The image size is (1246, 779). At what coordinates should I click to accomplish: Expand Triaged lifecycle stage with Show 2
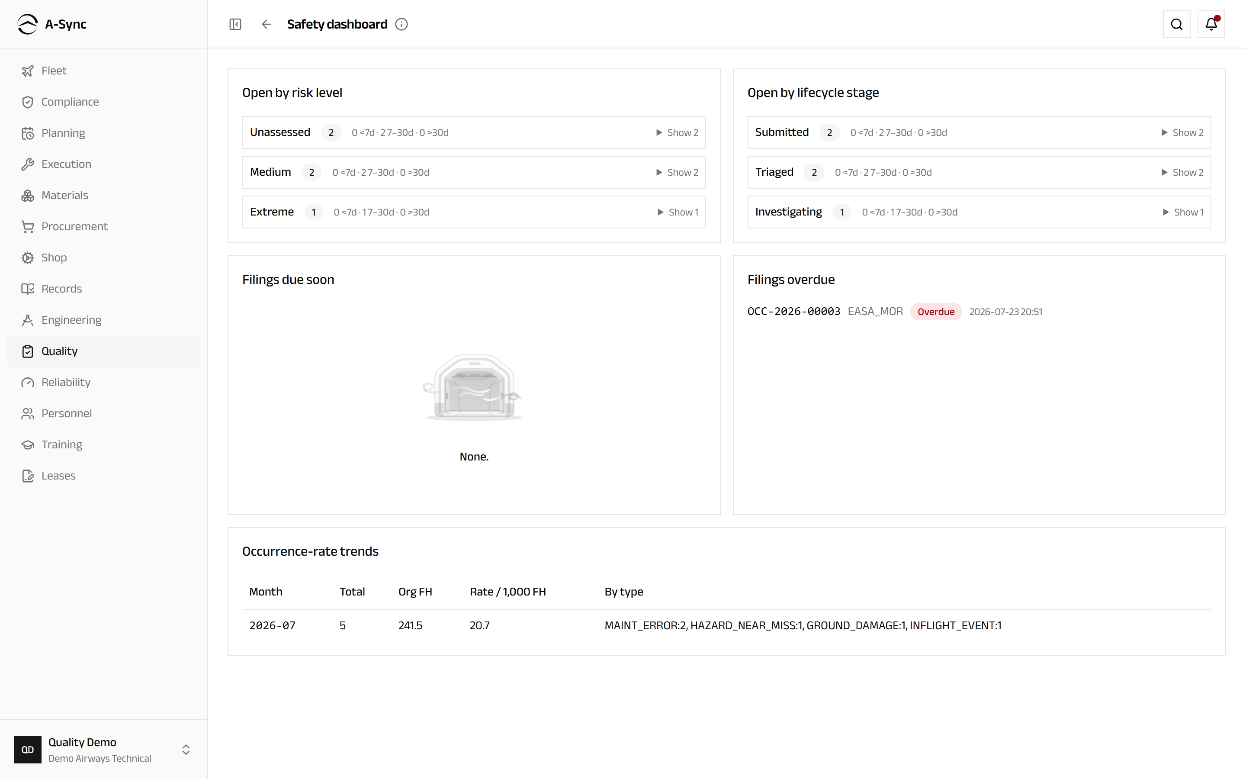click(x=1182, y=172)
